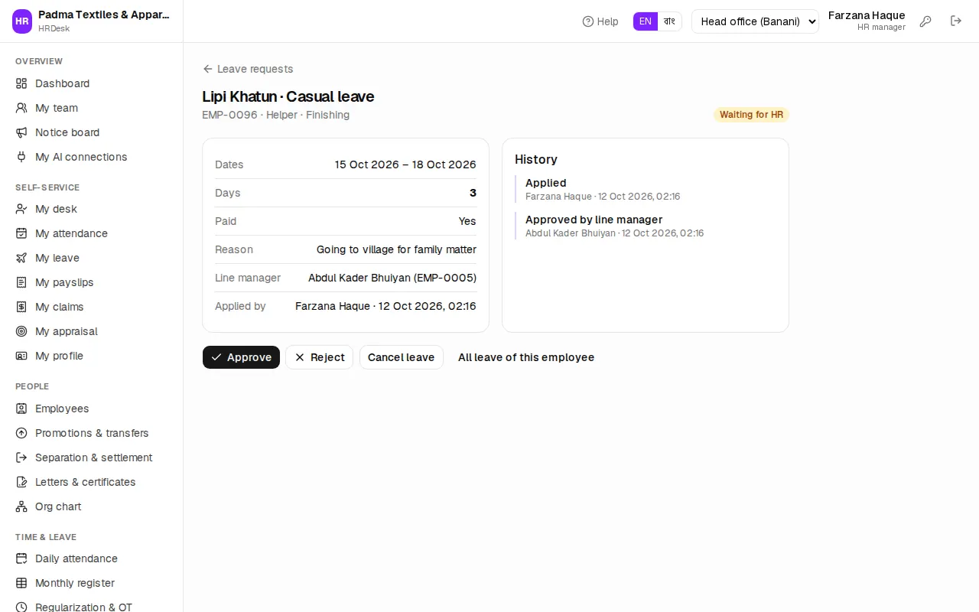
Task: Click the Help question-mark icon
Action: tap(587, 21)
